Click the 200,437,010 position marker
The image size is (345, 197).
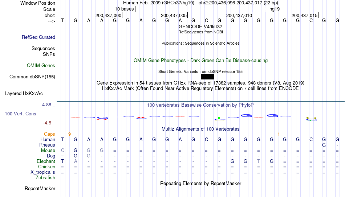pyautogui.click(x=239, y=15)
